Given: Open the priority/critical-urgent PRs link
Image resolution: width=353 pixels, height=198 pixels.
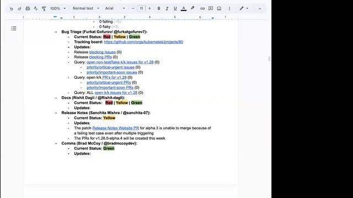Looking at the screenshot, I should 109,82.
